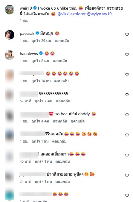Like the six-laughing-emoji comment
The image size is (133, 202).
point(127,75)
